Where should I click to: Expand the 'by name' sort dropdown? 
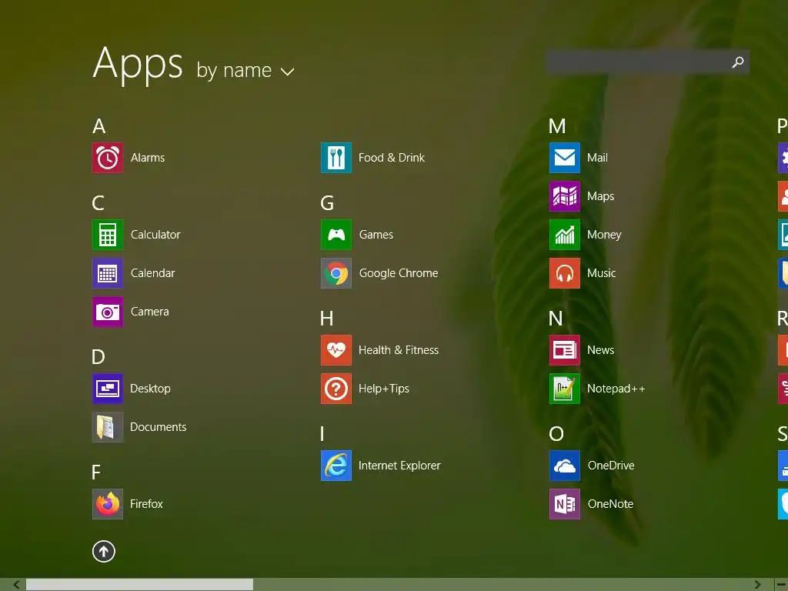tap(245, 71)
